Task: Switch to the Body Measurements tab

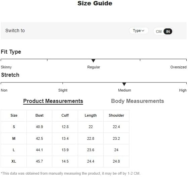Action: pos(137,101)
